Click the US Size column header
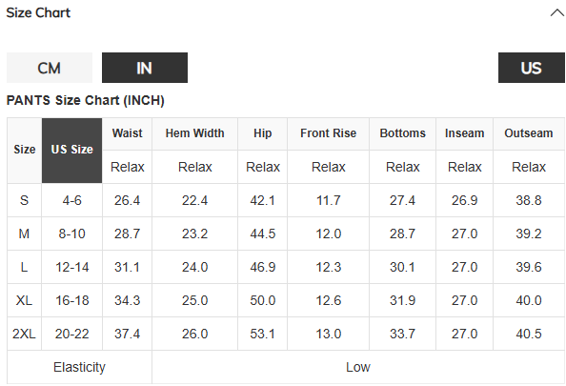Viewport: 566px width, 386px height. [x=72, y=151]
